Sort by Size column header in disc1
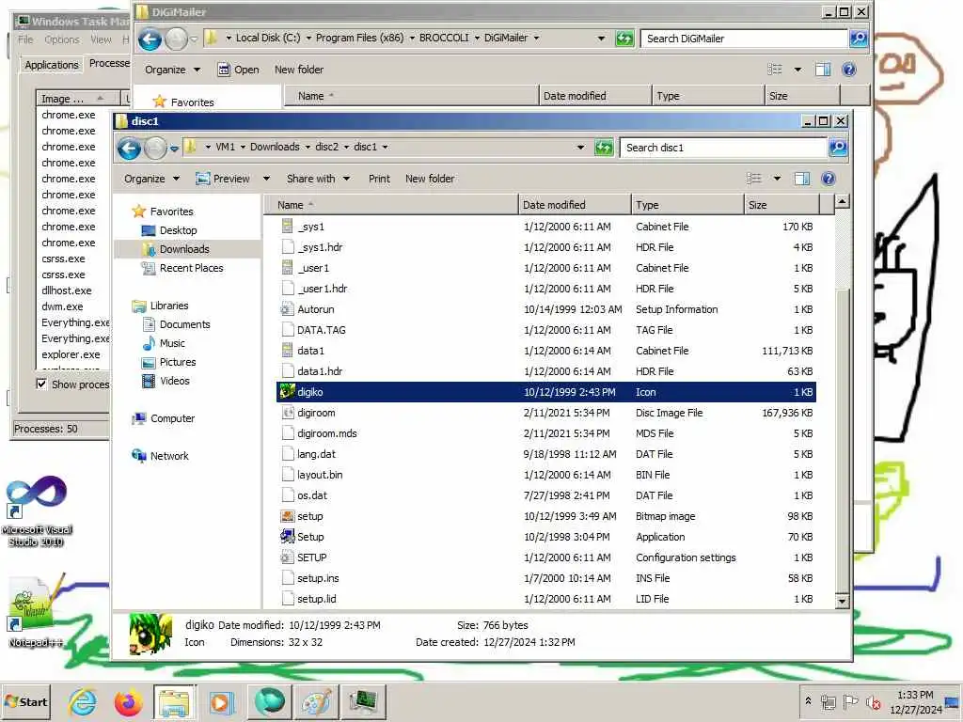 781,205
